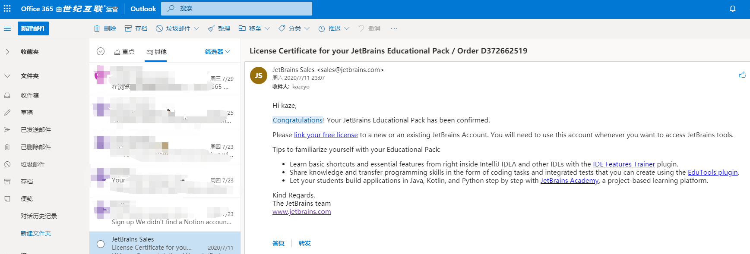The image size is (750, 254).
Task: Click inside the 搜索 search box
Action: [237, 9]
